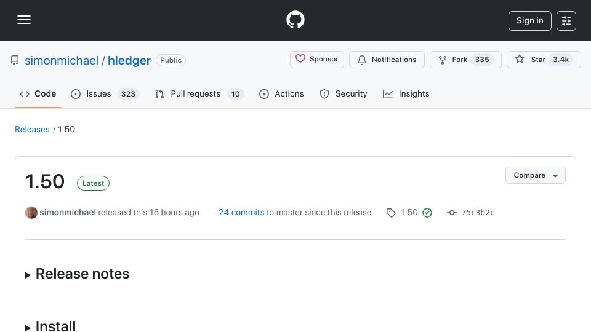Click the 1.50 release title heading
Screen dimensions: 591x332
(x=45, y=181)
